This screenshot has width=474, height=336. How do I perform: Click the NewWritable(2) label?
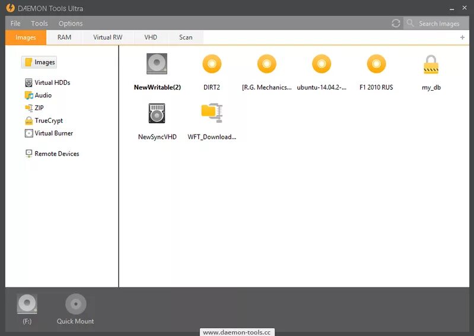157,87
